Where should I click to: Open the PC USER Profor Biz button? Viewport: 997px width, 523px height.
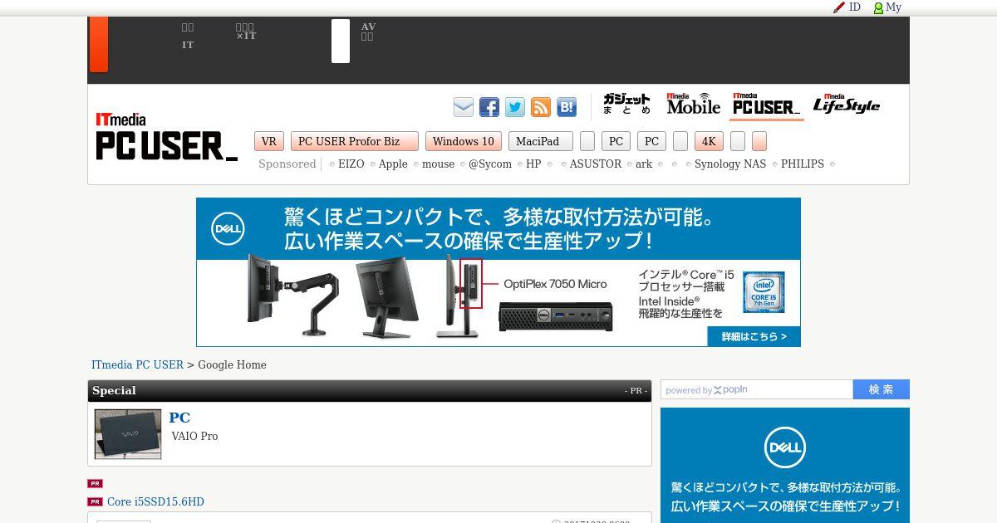(355, 141)
